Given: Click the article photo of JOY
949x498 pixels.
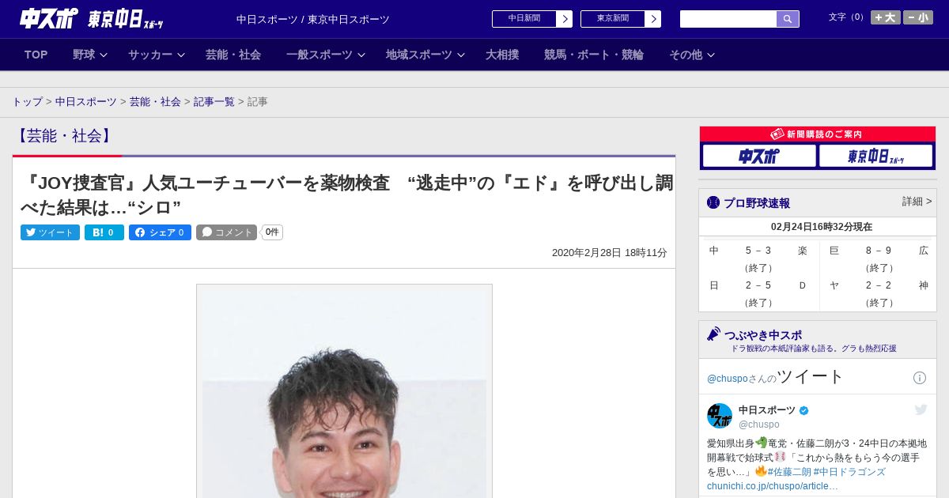Looking at the screenshot, I should click(344, 391).
